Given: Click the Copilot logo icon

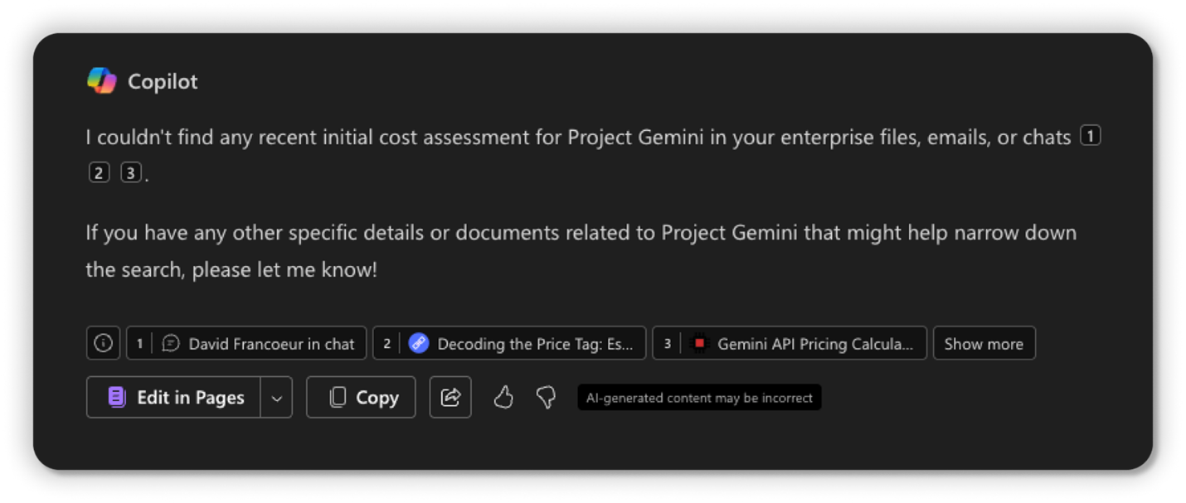Looking at the screenshot, I should [101, 80].
